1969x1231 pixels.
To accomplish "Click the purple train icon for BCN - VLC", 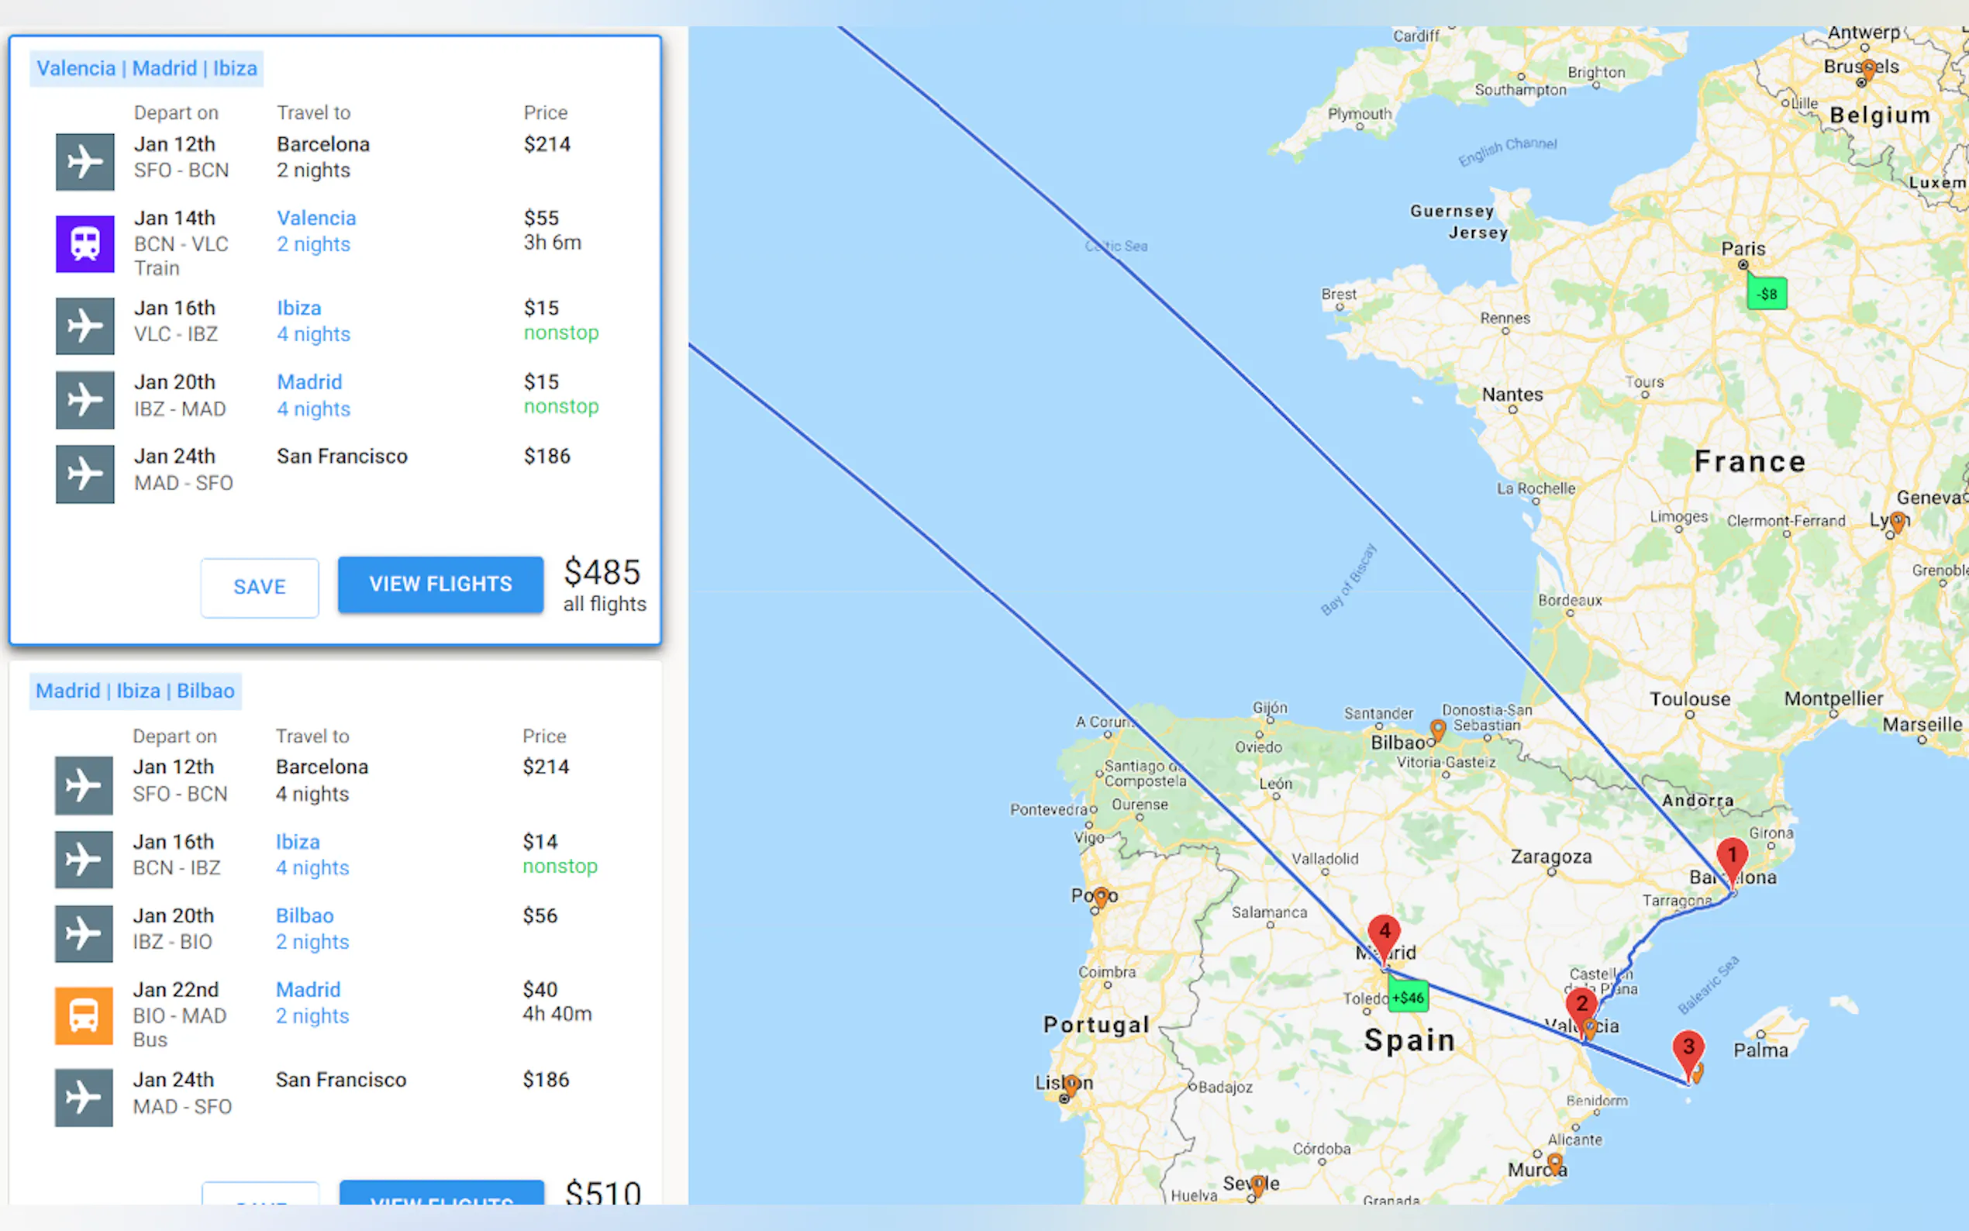I will click(84, 243).
